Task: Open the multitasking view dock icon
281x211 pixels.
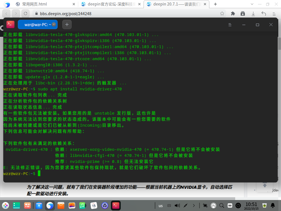Action: click(x=27, y=206)
